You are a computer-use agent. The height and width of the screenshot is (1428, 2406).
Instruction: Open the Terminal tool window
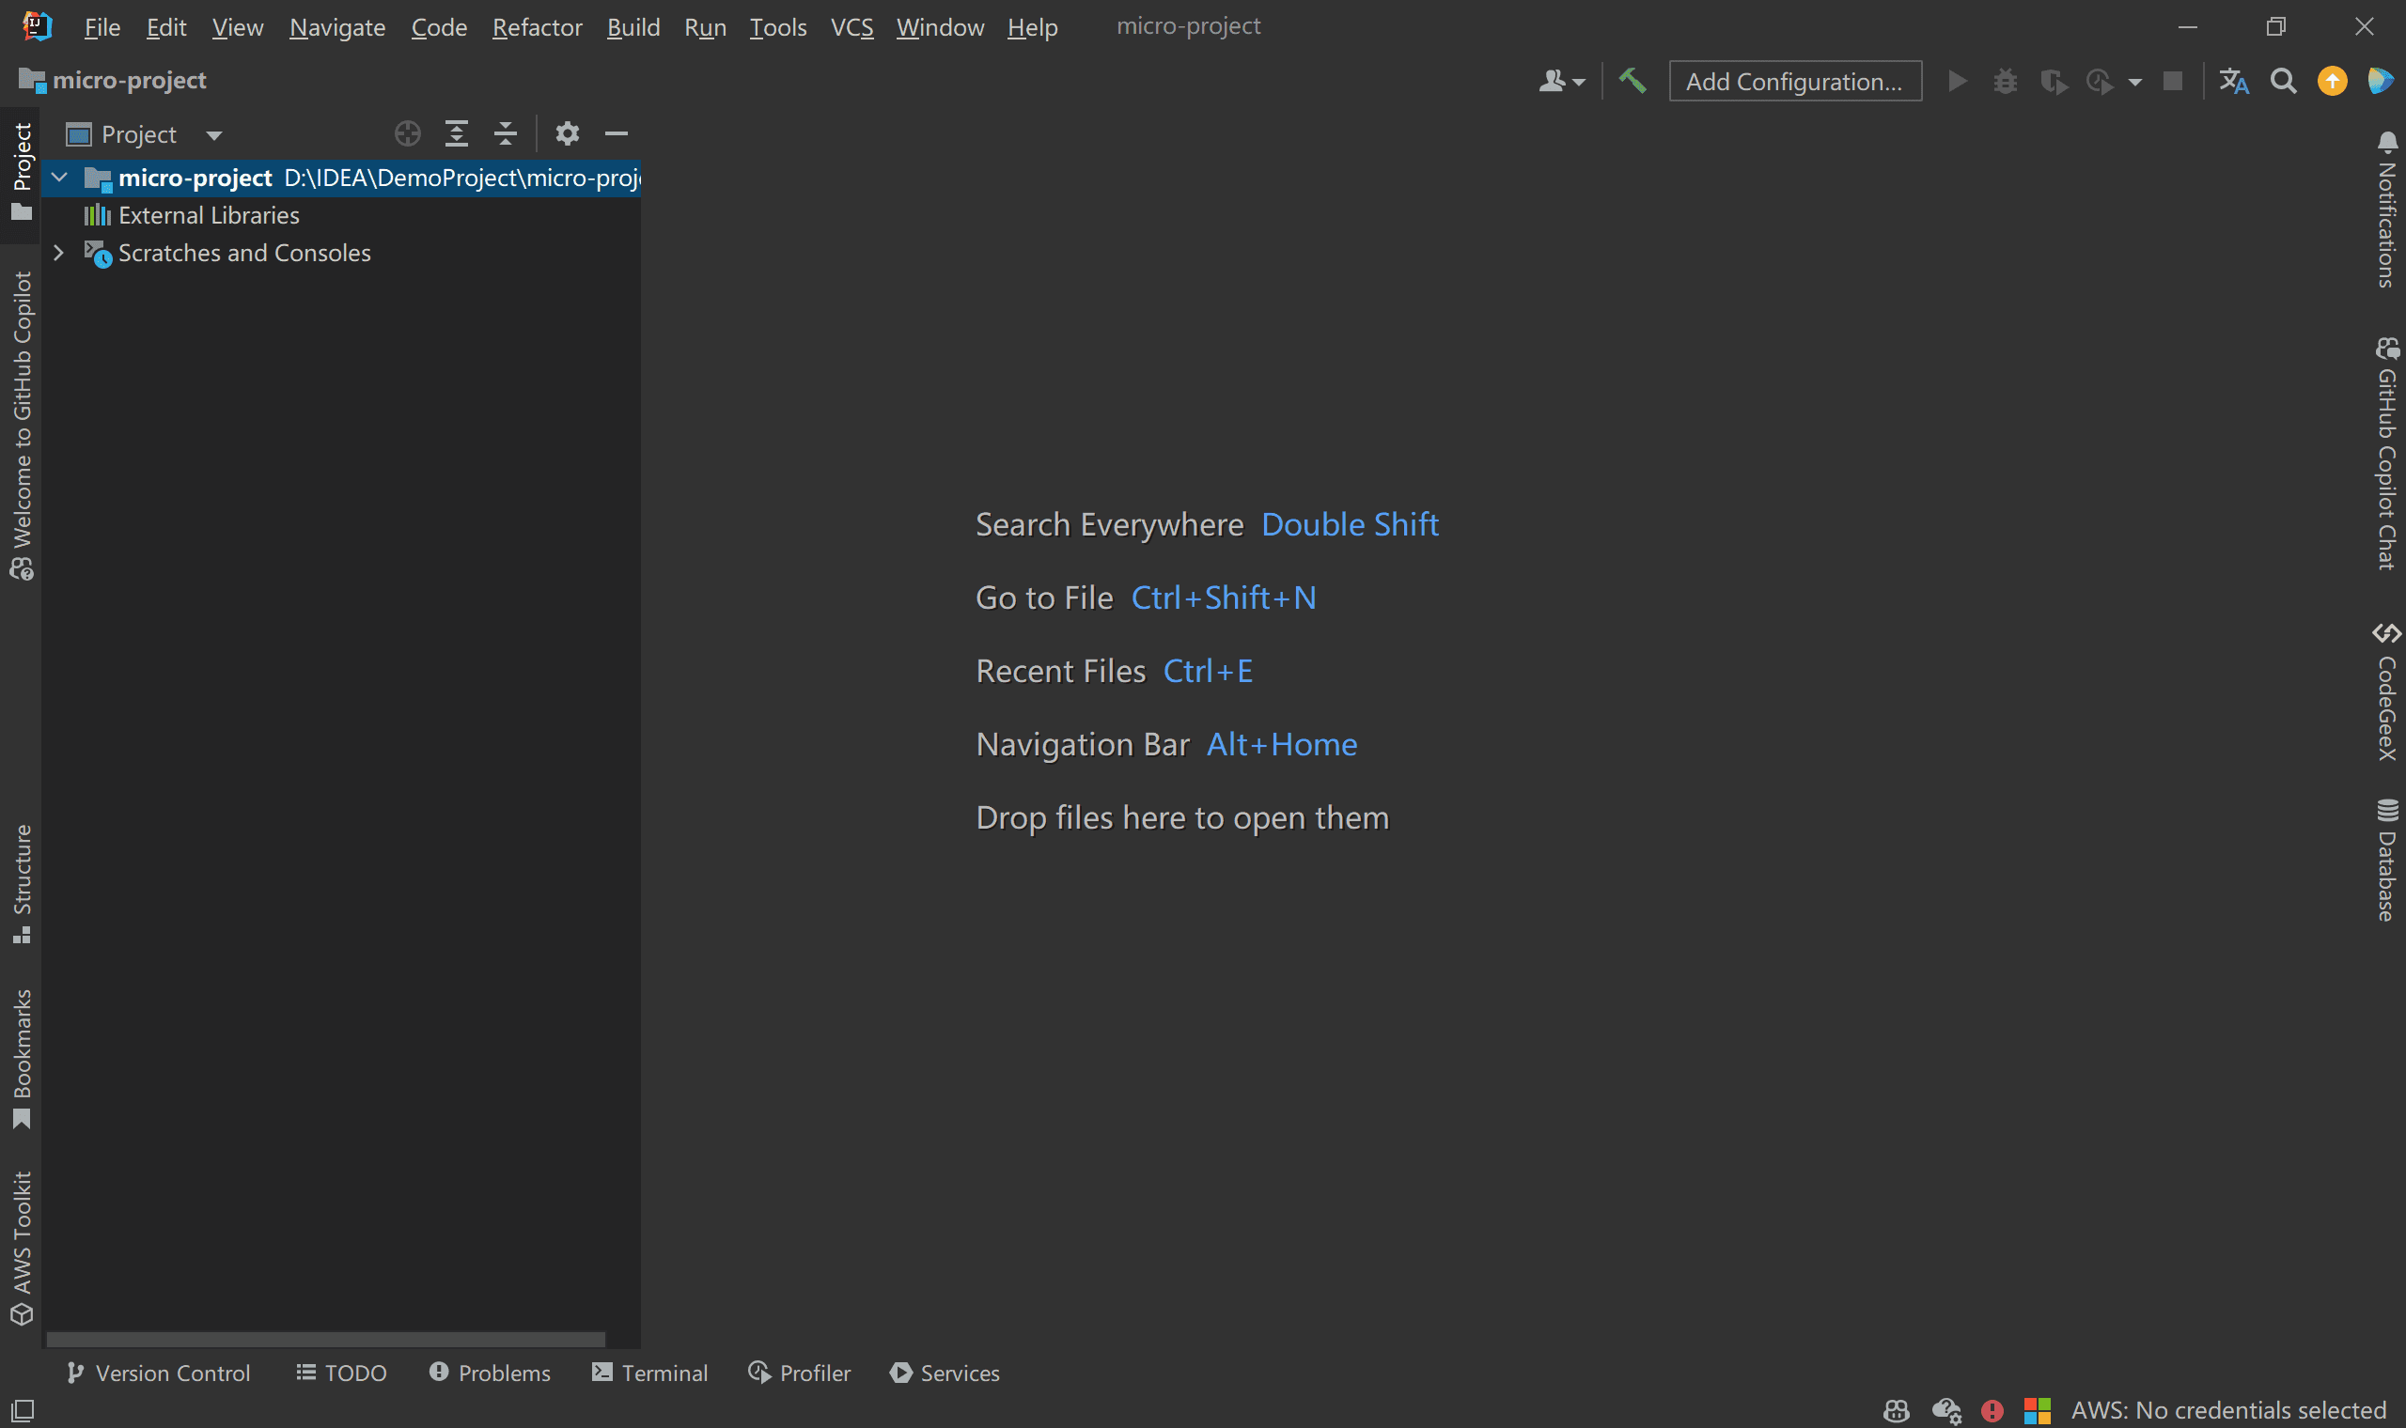pyautogui.click(x=649, y=1374)
